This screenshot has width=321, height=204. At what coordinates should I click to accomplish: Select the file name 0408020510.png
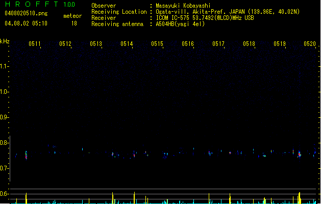(x=26, y=13)
